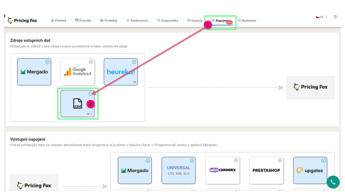Select the Google Analytics 4 source tile
The image size is (345, 194).
click(x=77, y=72)
